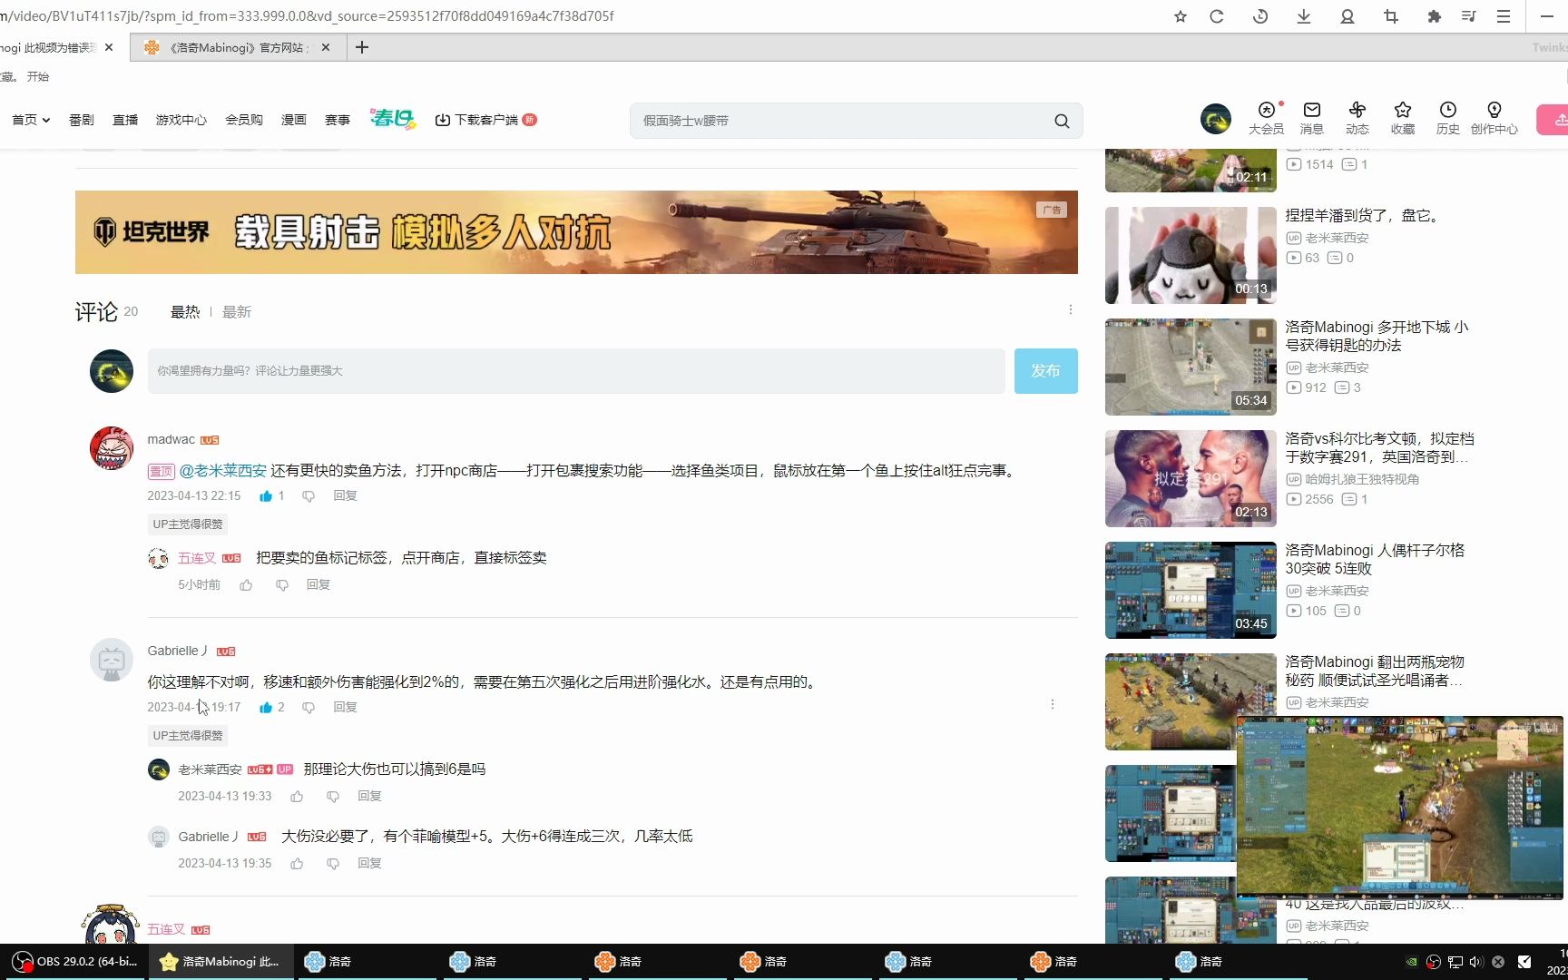The height and width of the screenshot is (980, 1568).
Task: Sort comments by 最新
Action: 237,312
